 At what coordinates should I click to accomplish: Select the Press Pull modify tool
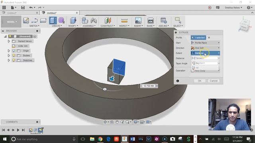pos(73,21)
